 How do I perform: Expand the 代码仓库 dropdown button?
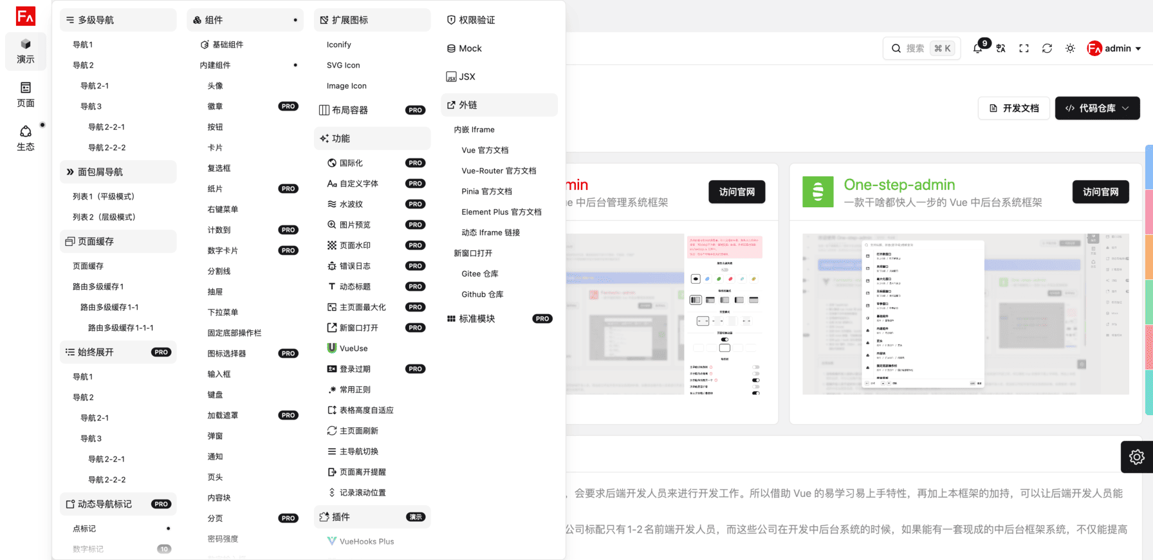(1097, 108)
